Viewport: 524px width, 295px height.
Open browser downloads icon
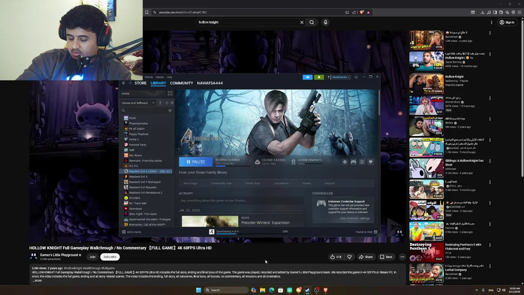coord(483,12)
